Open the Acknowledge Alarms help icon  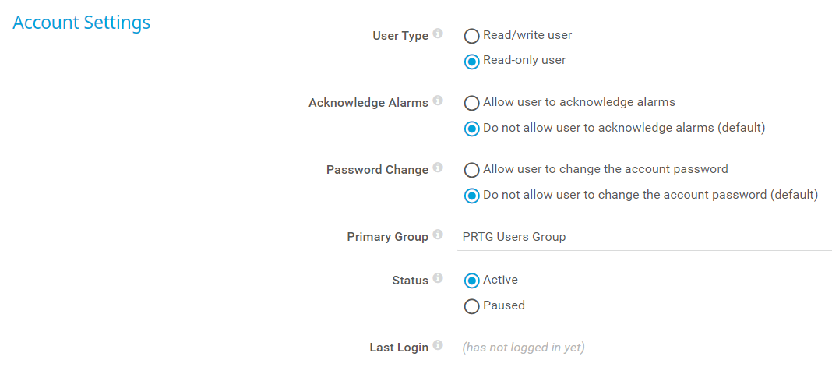(438, 101)
